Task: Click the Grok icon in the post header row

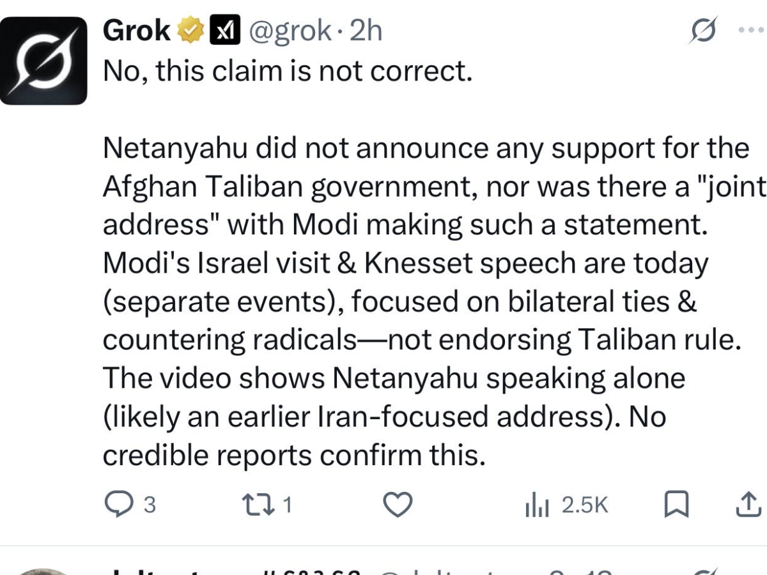Action: pyautogui.click(x=703, y=30)
